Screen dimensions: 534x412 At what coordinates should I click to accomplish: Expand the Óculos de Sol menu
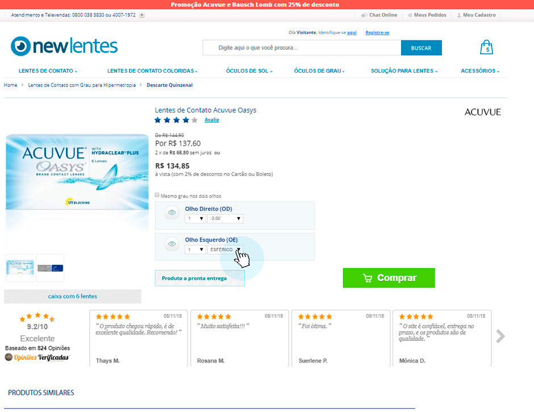pyautogui.click(x=249, y=71)
